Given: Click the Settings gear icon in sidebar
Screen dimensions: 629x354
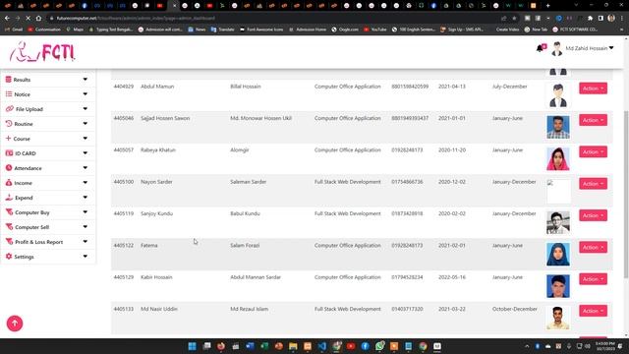Looking at the screenshot, I should click(9, 256).
